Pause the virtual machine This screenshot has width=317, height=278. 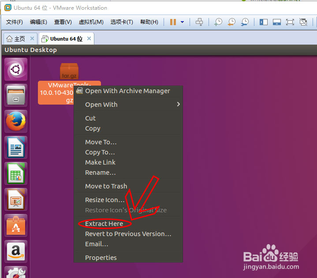(x=173, y=22)
